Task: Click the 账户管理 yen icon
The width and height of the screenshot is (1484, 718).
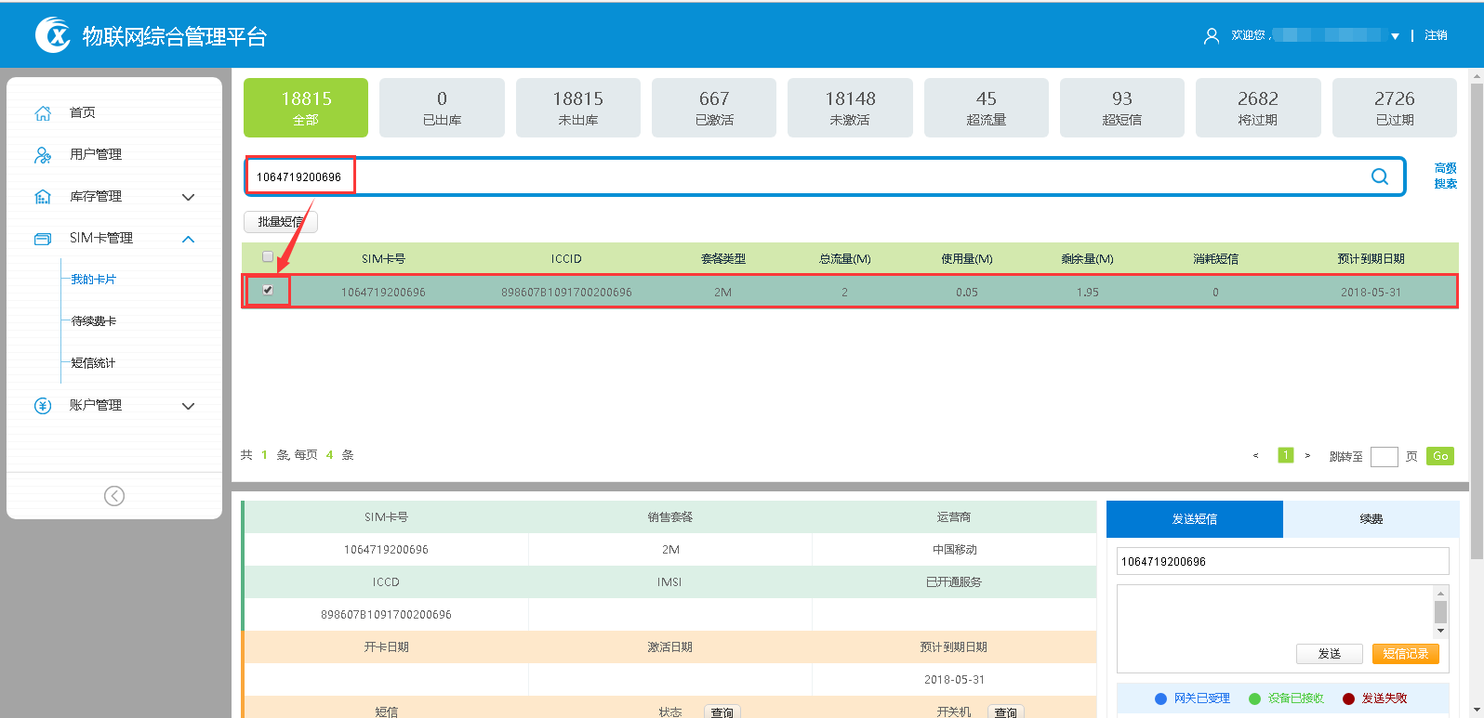Action: [x=43, y=406]
